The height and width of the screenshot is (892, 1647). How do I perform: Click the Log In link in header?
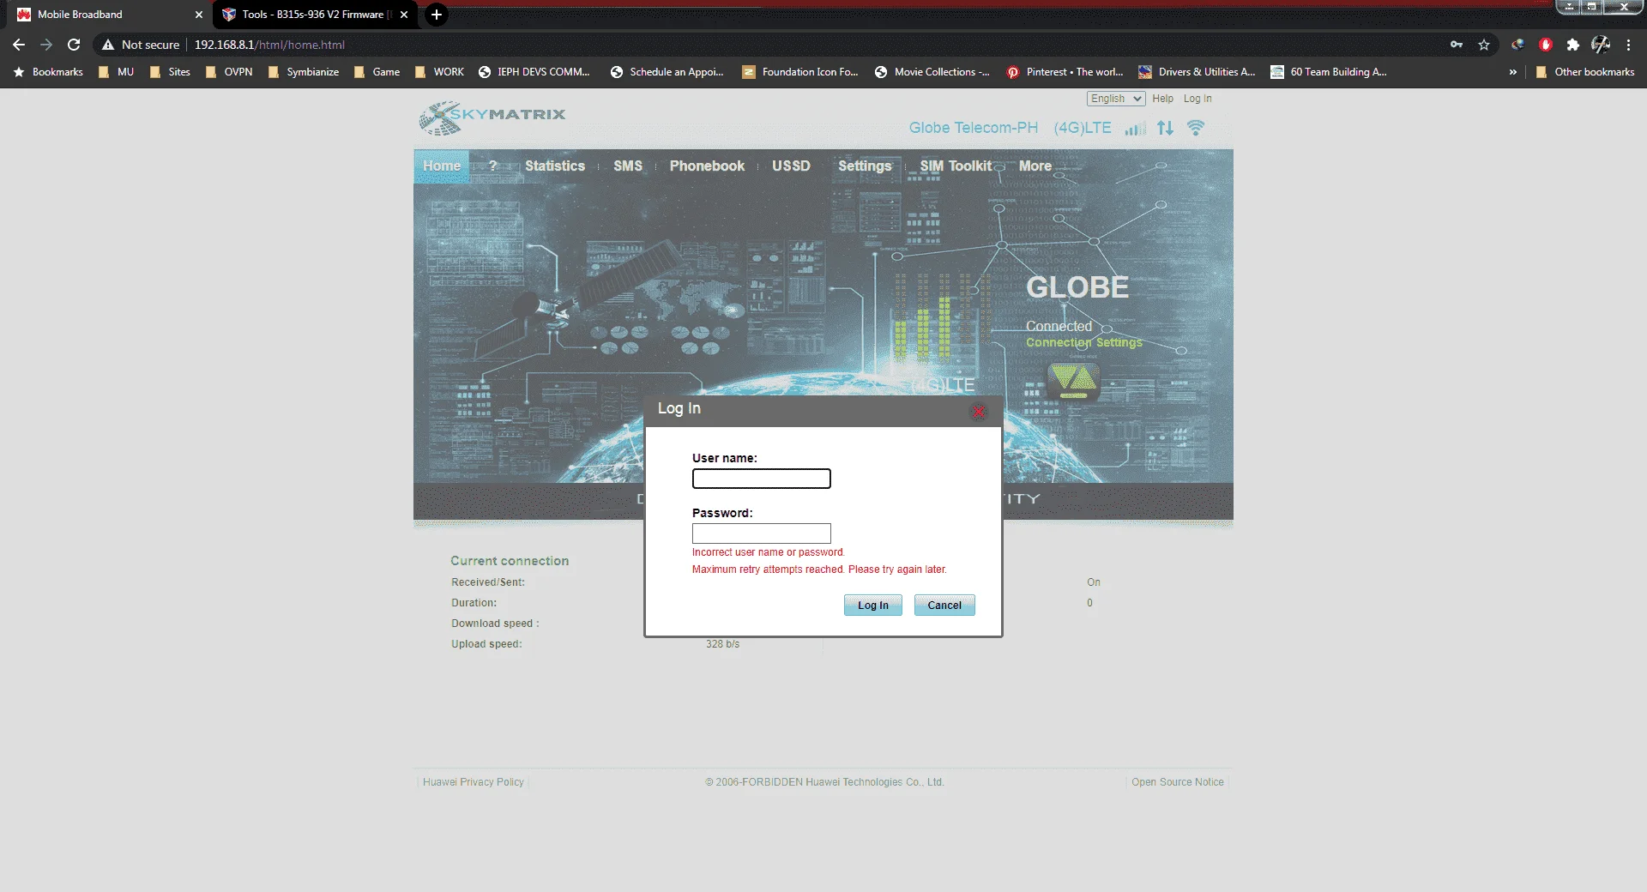[1198, 99]
